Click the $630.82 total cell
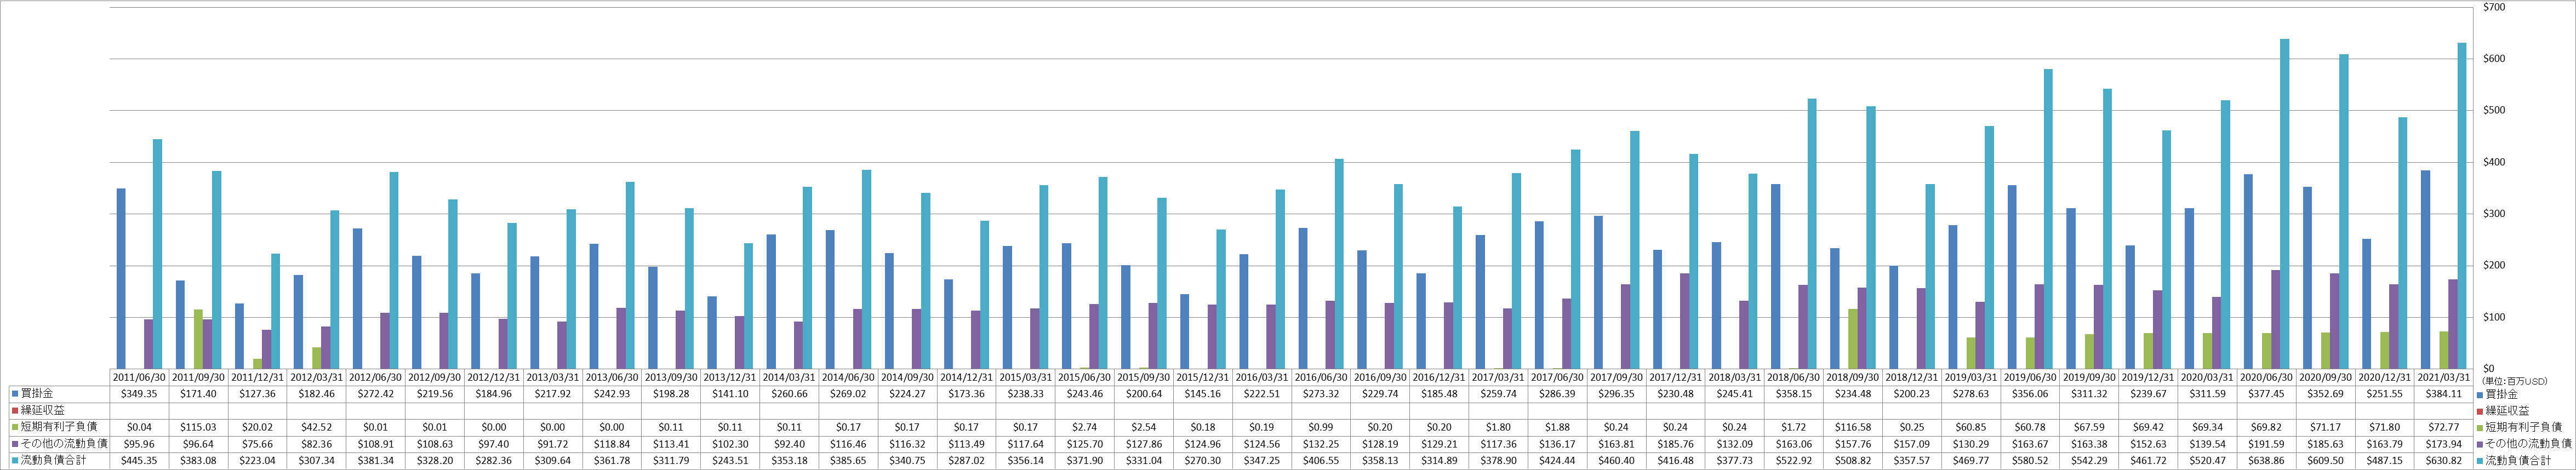This screenshot has height=470, width=2576. coord(2444,460)
